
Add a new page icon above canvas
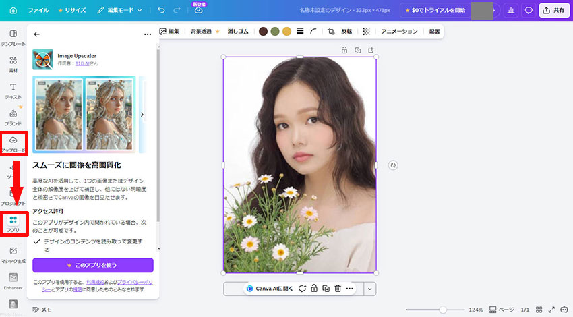tap(371, 50)
